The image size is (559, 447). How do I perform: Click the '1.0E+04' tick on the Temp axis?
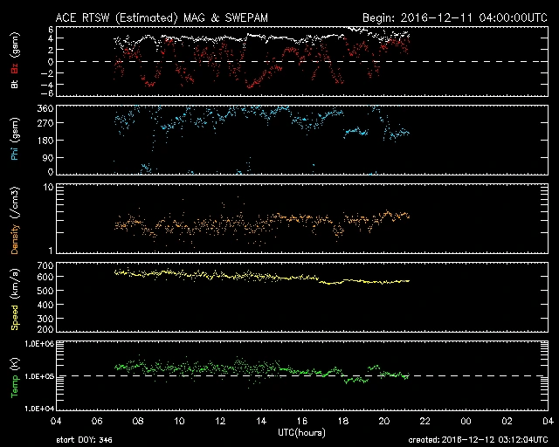coord(39,408)
